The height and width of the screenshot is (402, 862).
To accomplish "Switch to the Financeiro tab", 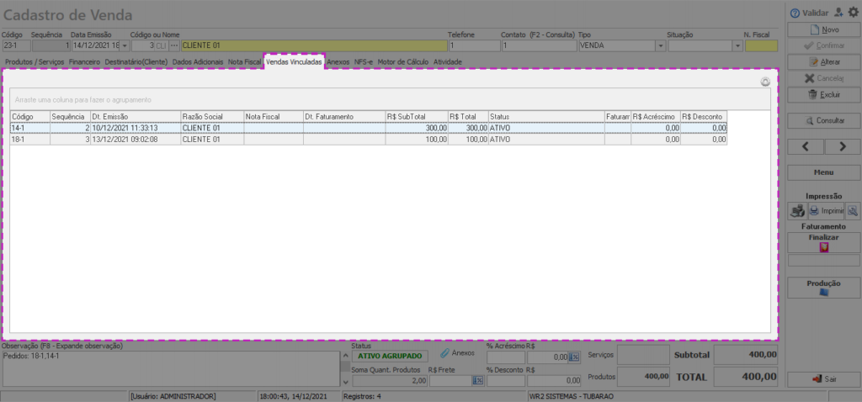I will [84, 62].
